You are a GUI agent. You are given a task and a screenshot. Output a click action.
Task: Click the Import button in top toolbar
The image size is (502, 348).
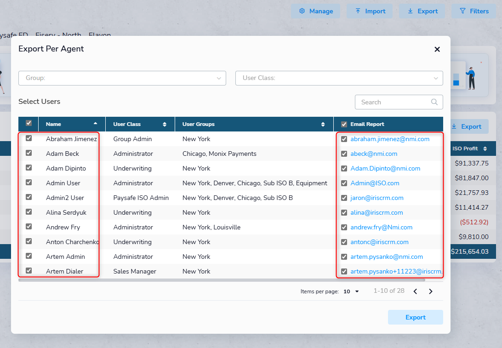369,11
